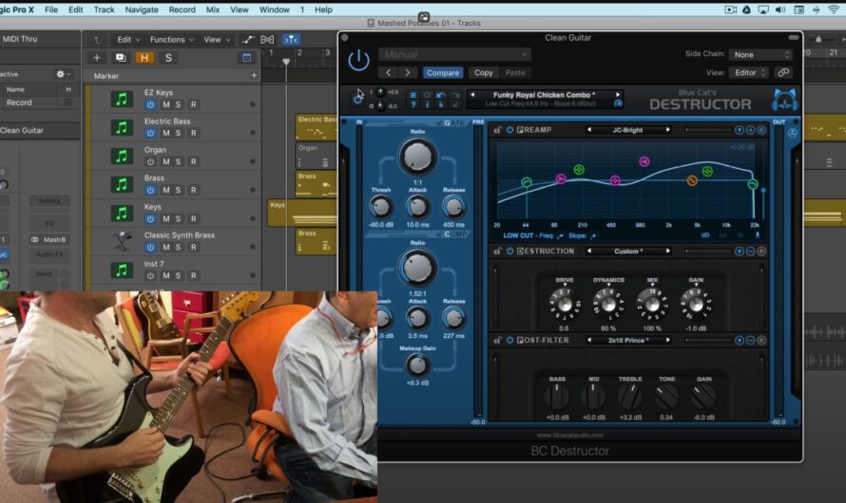Open the View dropdown in Tracks toolbar
Screen dimensions: 846x503
click(x=217, y=39)
